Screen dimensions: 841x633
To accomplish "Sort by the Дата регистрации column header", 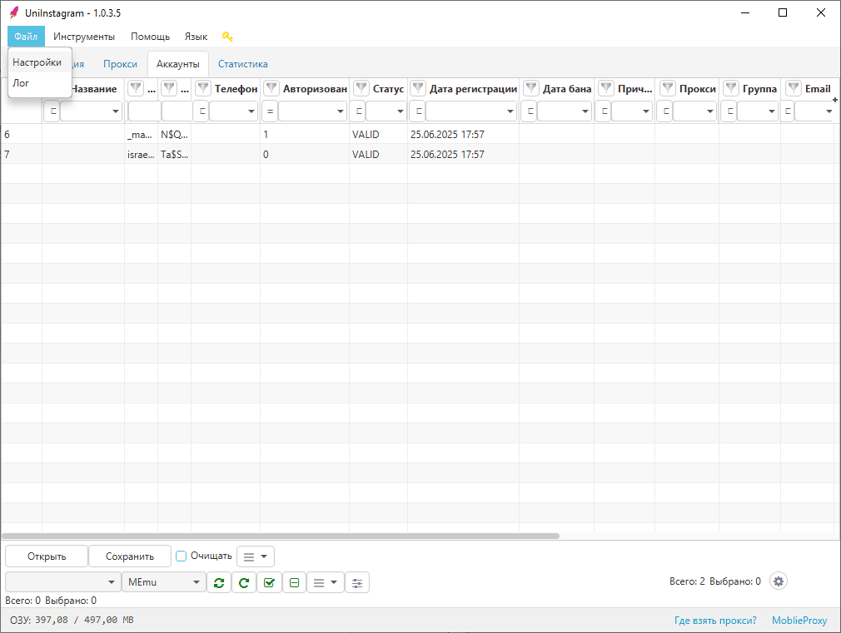I will [473, 89].
